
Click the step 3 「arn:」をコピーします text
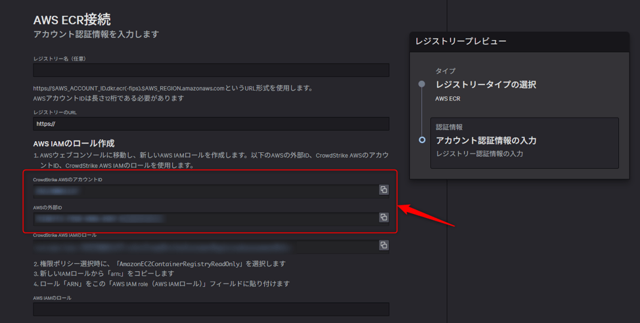[104, 273]
